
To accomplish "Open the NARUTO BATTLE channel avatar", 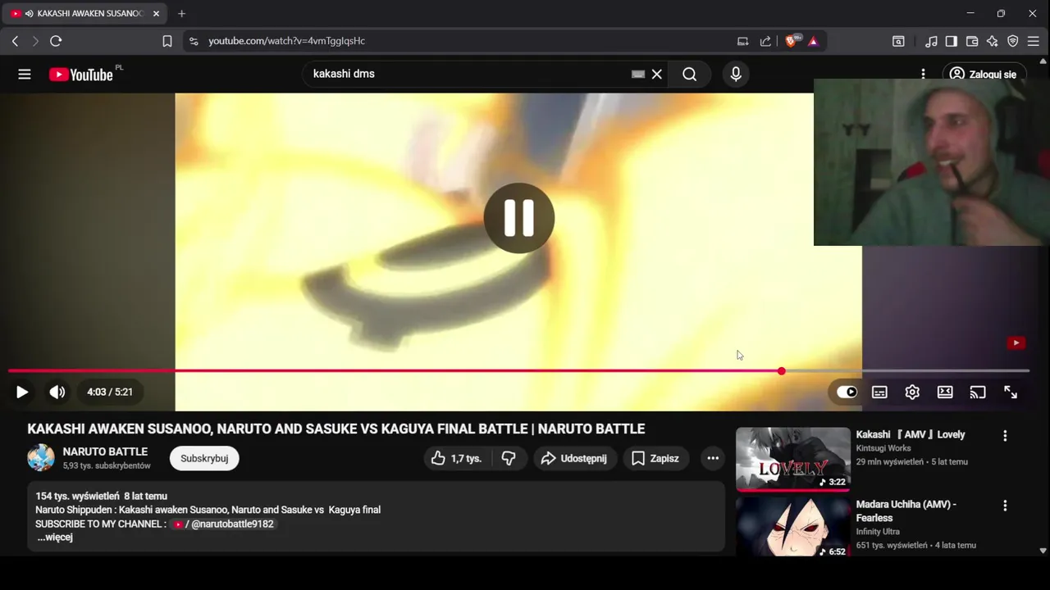I will [x=41, y=457].
